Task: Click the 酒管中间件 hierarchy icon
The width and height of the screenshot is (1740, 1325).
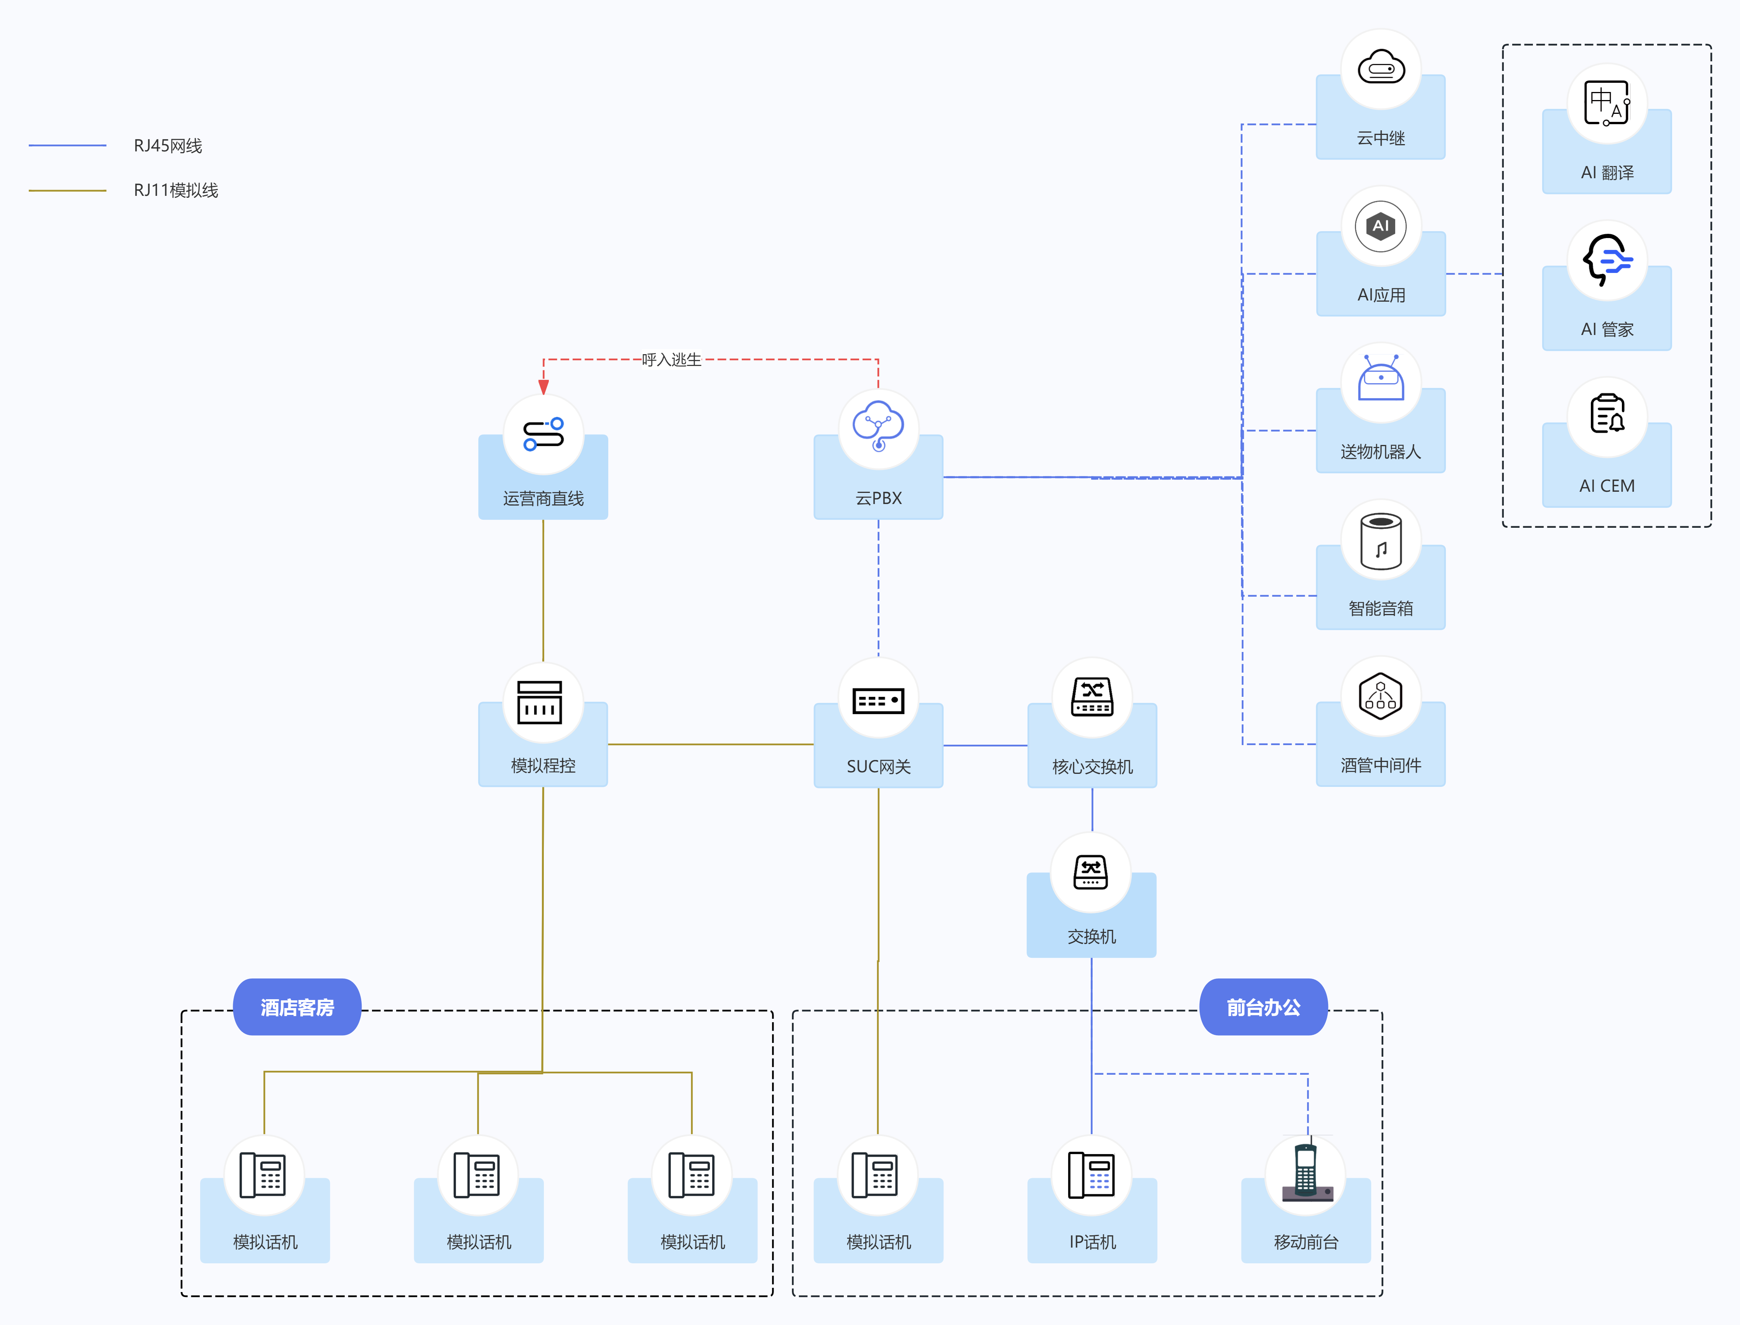Action: pos(1381,696)
